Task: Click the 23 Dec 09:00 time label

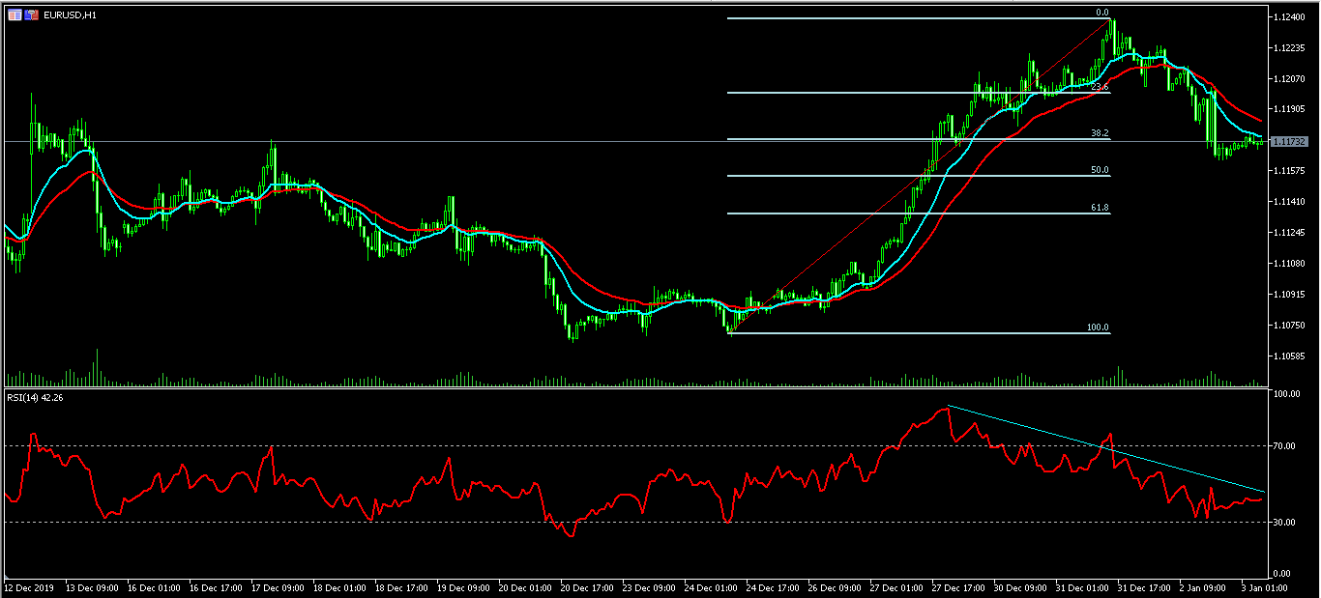Action: click(x=647, y=586)
